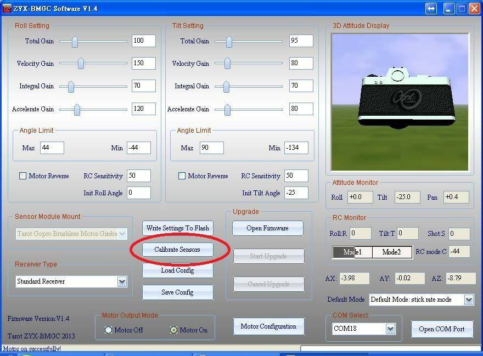The height and width of the screenshot is (356, 483).
Task: Click Roll Velocity Gain value field 150
Action: [x=144, y=63]
